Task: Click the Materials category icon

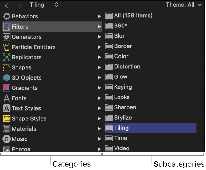Action: (7, 129)
